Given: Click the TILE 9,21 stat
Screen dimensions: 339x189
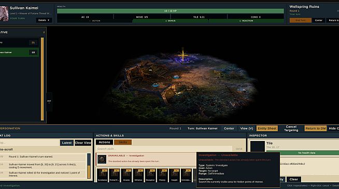Looking at the screenshot, I should 199,17.
